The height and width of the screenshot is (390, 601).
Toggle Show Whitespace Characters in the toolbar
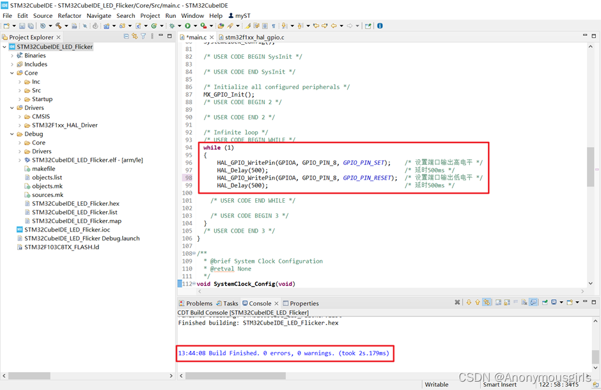[x=272, y=26]
